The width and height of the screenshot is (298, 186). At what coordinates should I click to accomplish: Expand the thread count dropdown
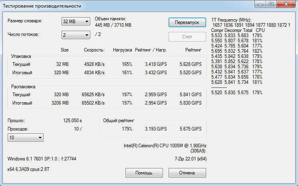click(x=75, y=35)
